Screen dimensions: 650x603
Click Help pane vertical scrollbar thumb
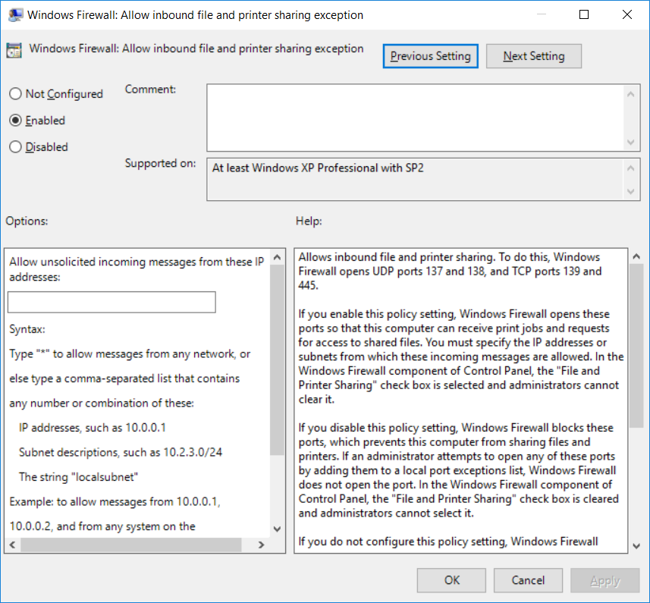636,346
